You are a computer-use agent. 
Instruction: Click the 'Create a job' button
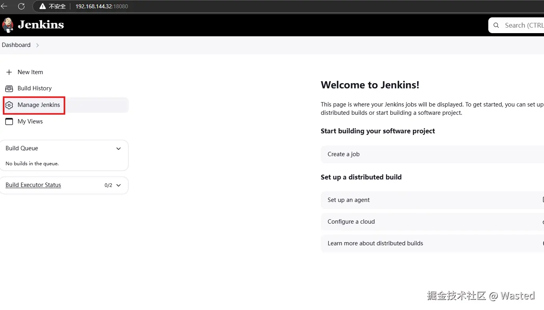[x=432, y=154]
